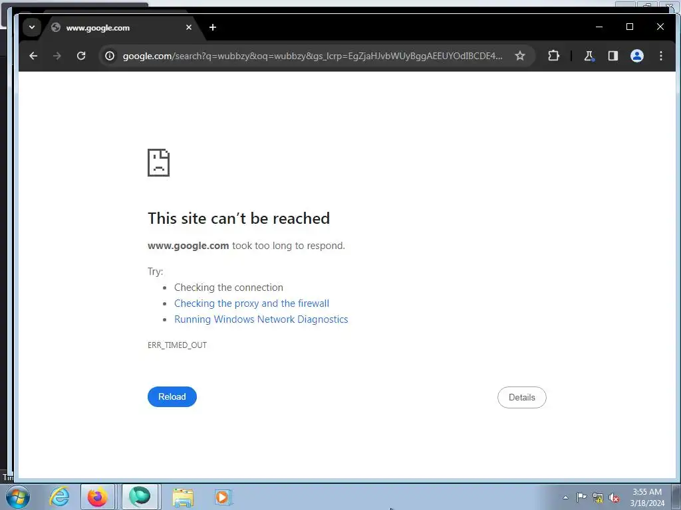Close the www.google.com tab
Screen dimensions: 681x510
tap(188, 27)
